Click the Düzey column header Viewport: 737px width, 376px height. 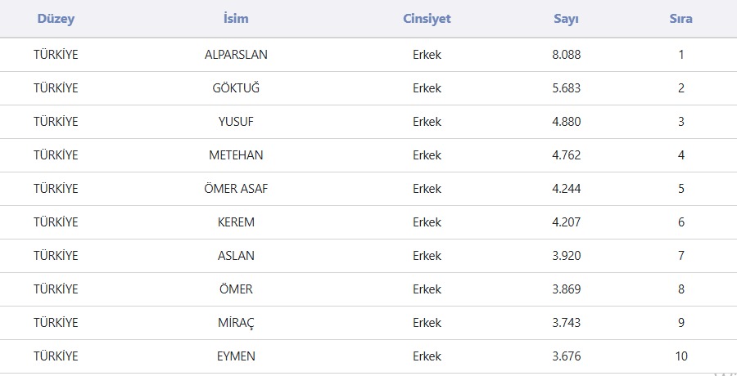tap(56, 19)
